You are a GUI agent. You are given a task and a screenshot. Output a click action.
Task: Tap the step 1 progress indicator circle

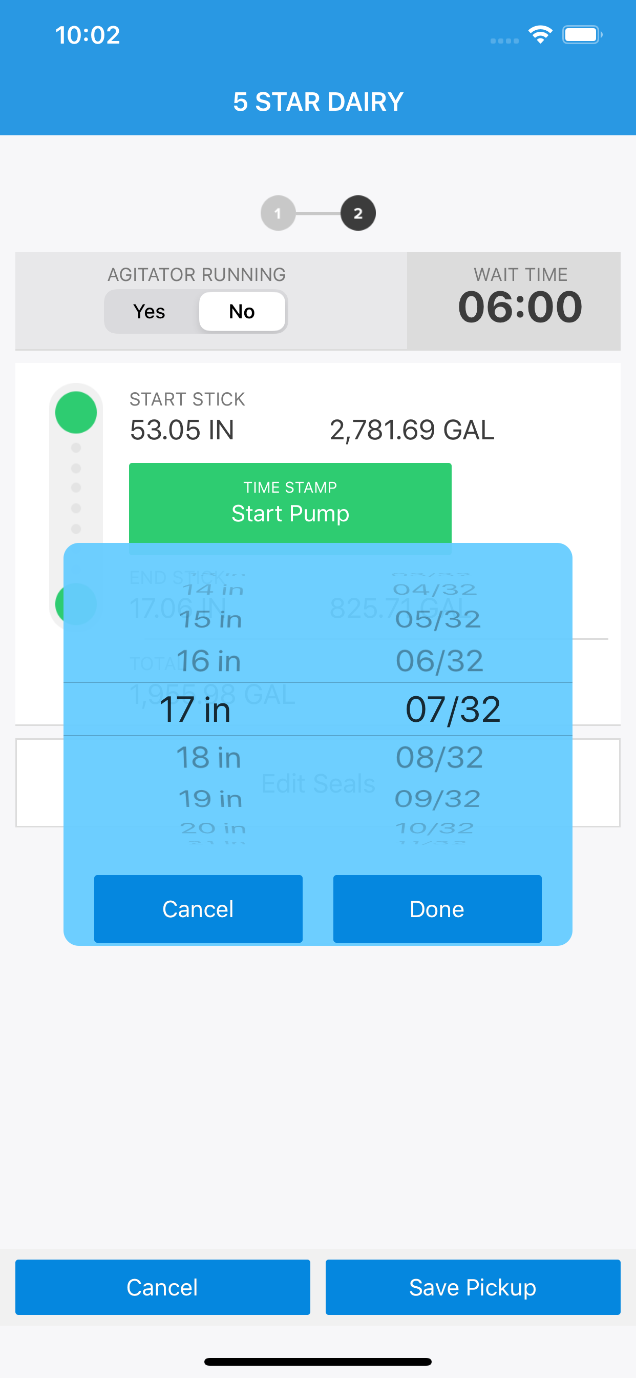[278, 213]
